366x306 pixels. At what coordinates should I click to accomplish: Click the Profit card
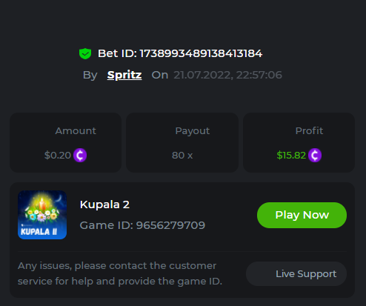pos(299,143)
